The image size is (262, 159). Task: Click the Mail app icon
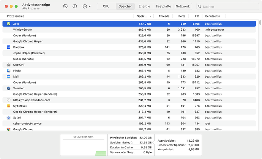[8, 76]
